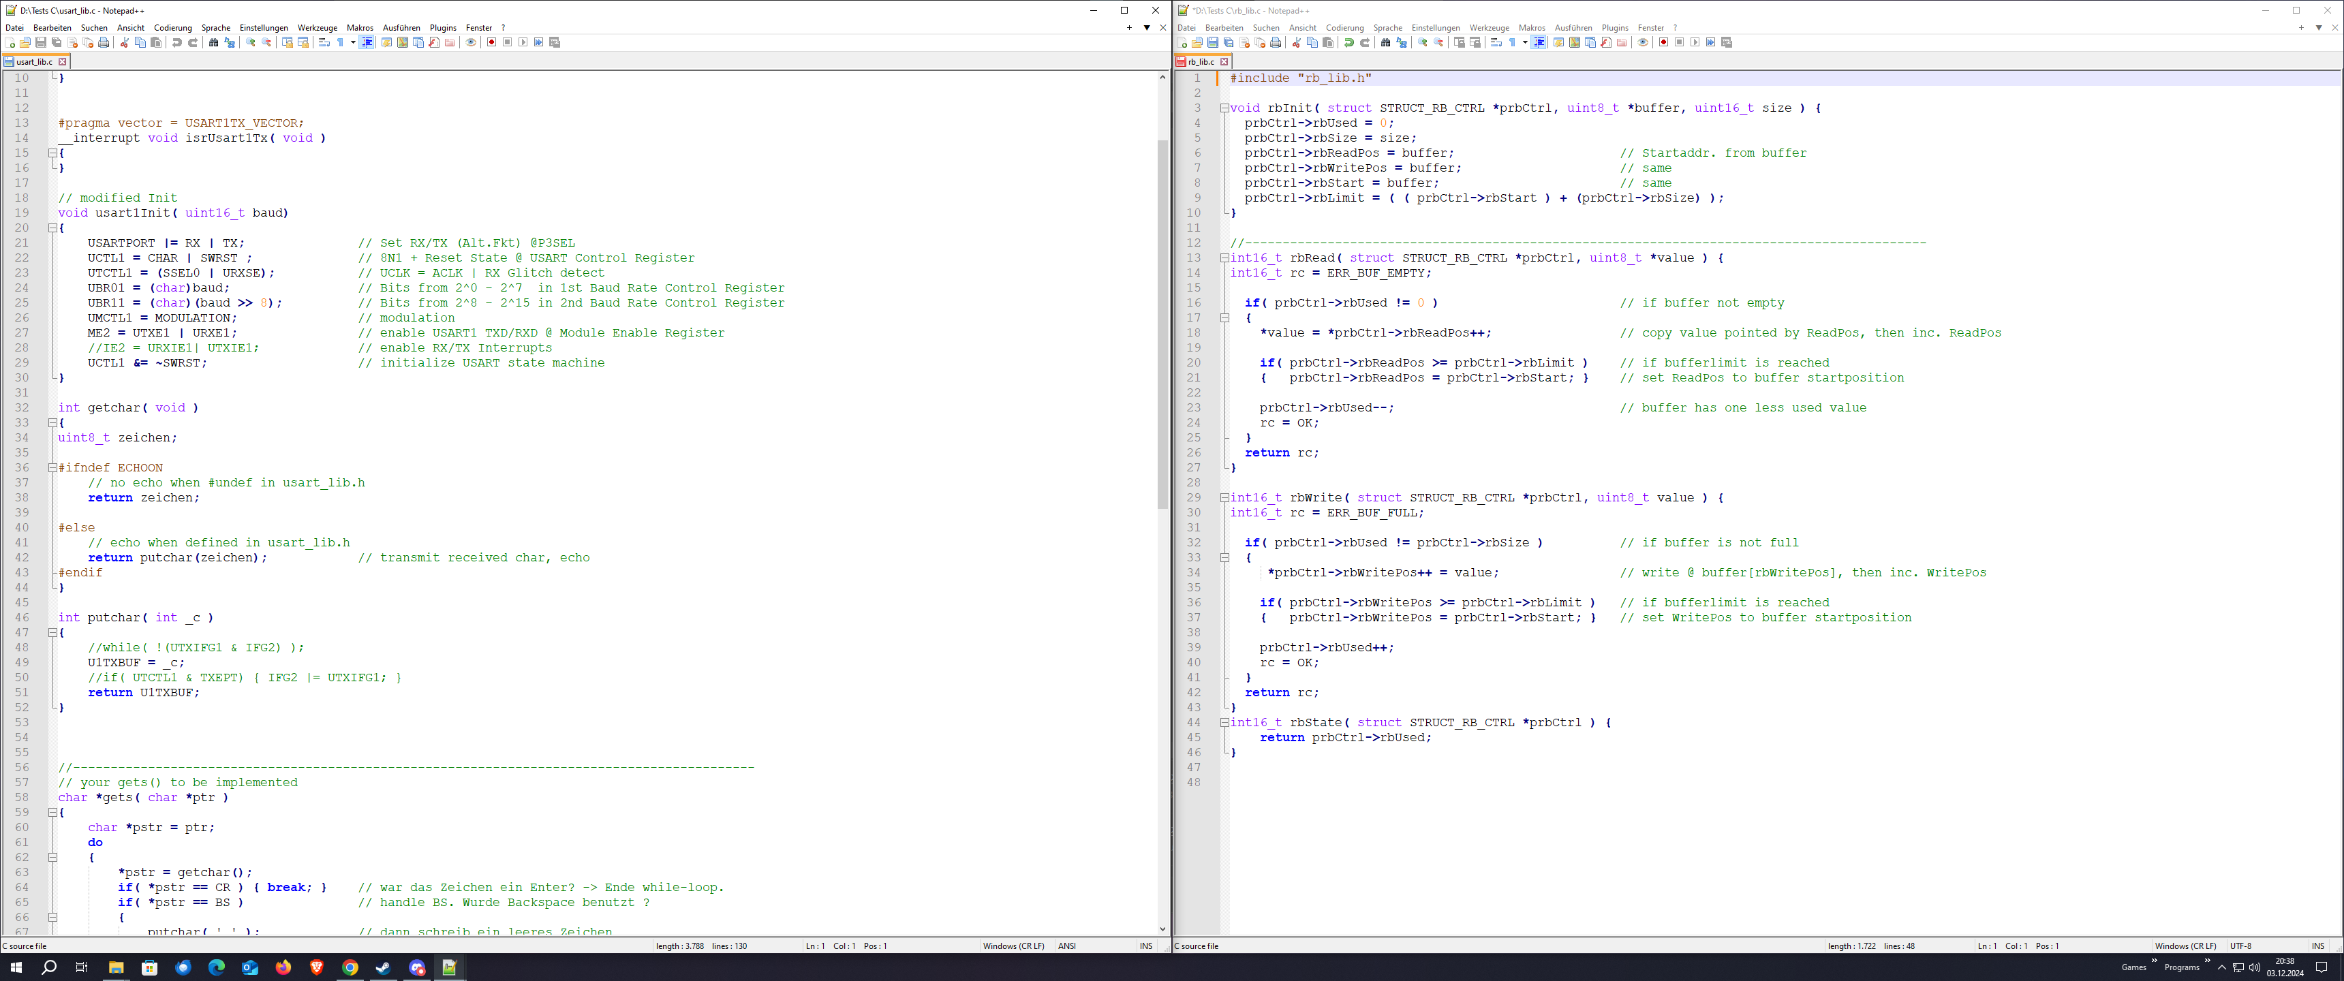This screenshot has height=981, width=2344.
Task: Click Copy icon in rb_lib.c window
Action: tap(1312, 43)
